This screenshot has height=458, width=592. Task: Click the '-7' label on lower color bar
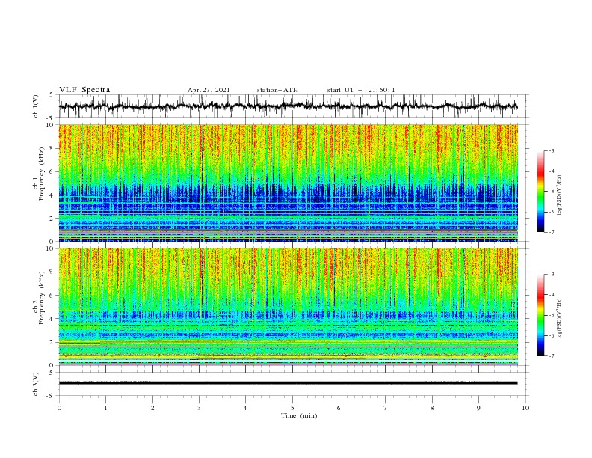pos(551,355)
